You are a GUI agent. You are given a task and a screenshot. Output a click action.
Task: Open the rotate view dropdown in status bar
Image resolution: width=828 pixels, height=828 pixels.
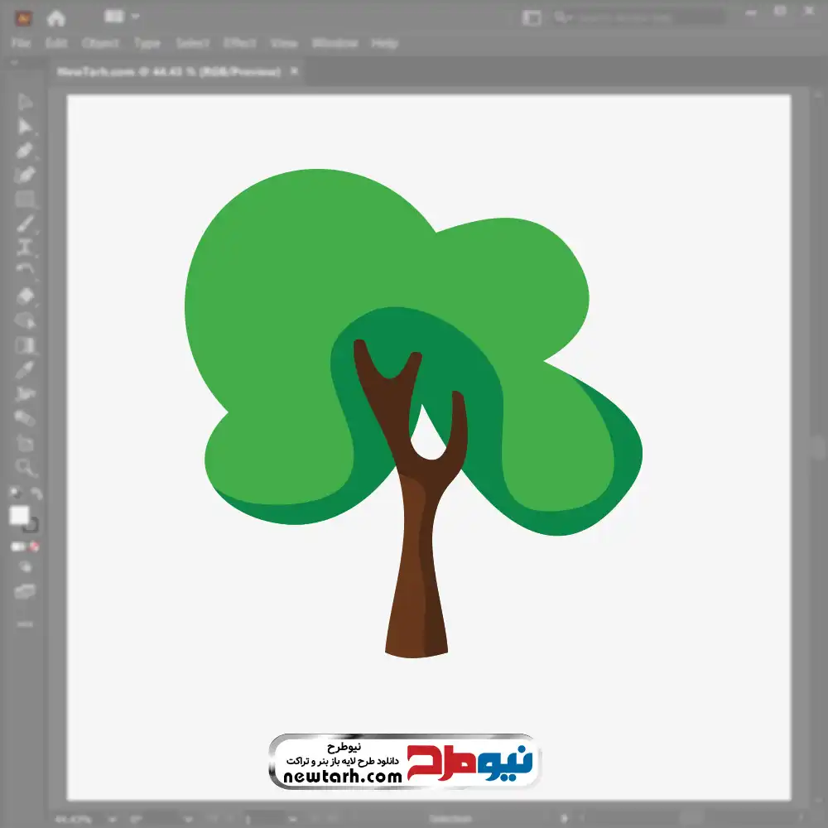point(188,820)
